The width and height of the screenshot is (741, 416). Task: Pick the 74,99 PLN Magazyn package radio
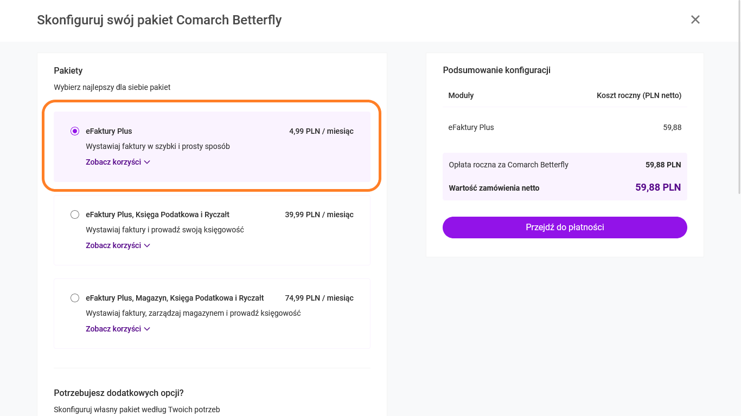point(75,298)
